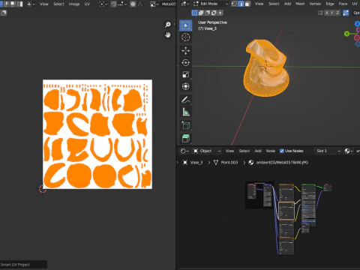Click the material sphere icon in breadcrumb

point(251,163)
